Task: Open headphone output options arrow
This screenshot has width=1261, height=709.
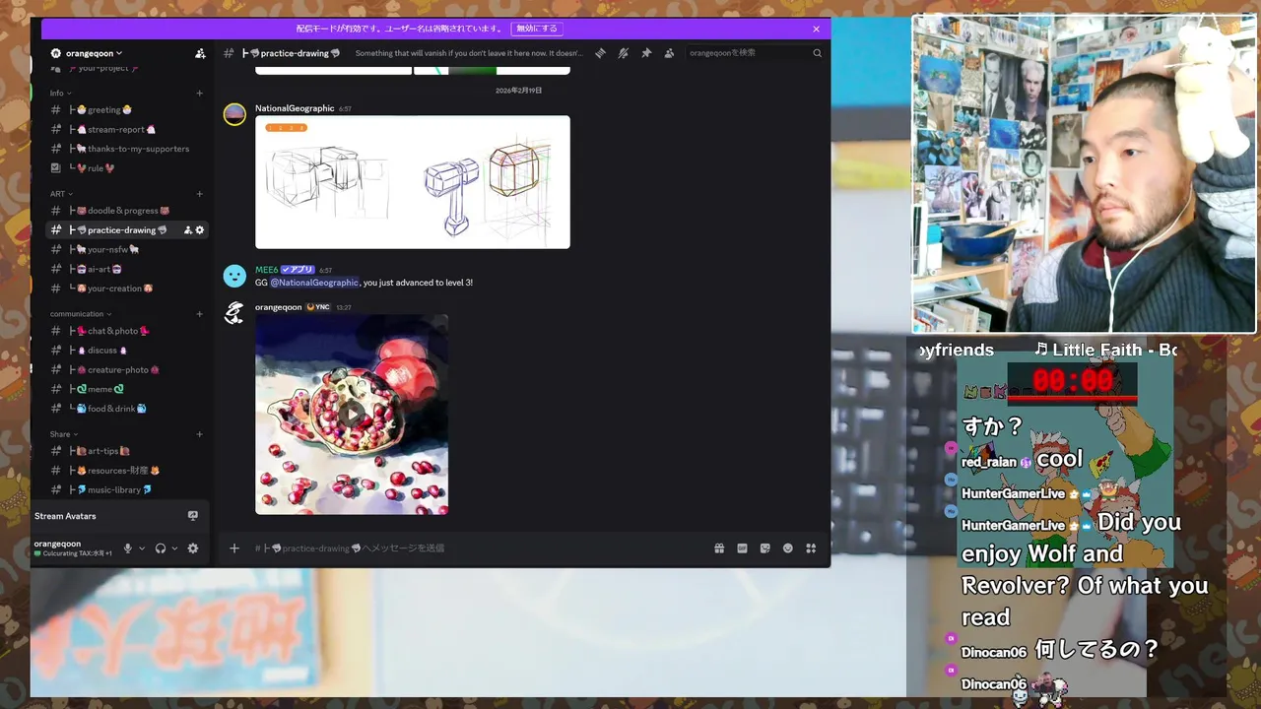Action: click(x=175, y=548)
